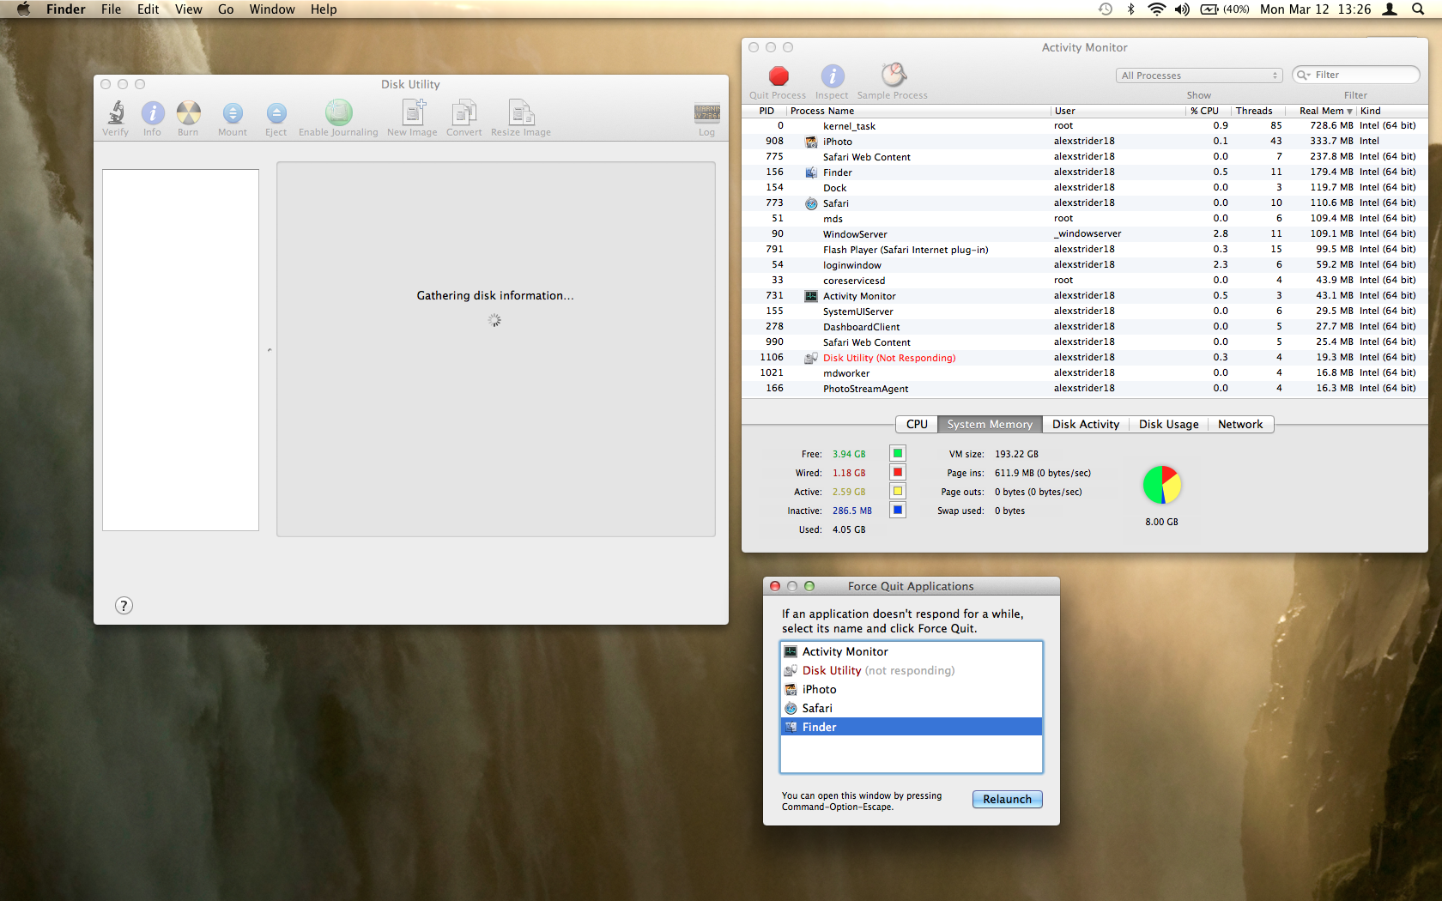Open the All Processes dropdown
Viewport: 1442px width, 901px height.
point(1199,76)
